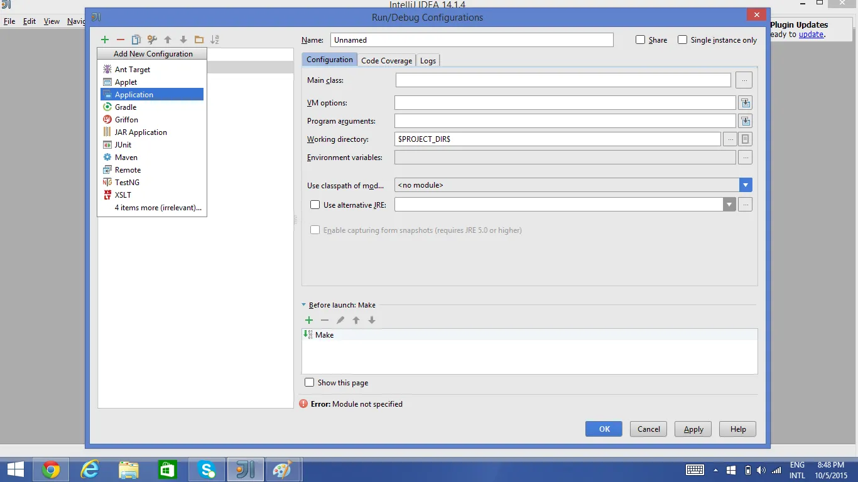Create a new folder with the folder icon
858x482 pixels.
point(199,40)
